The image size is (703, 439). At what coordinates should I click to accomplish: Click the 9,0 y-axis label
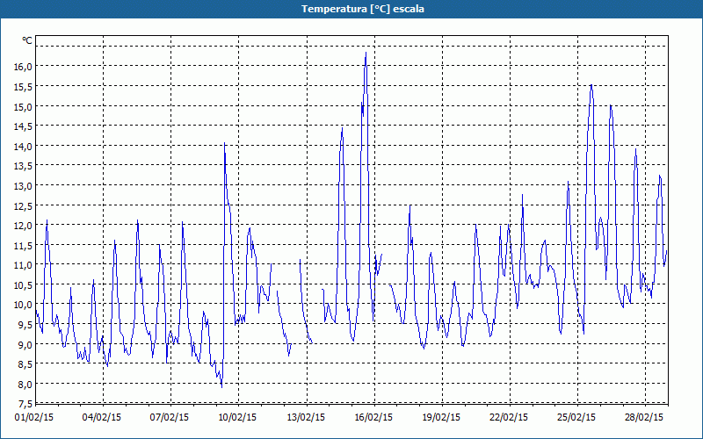[25, 344]
